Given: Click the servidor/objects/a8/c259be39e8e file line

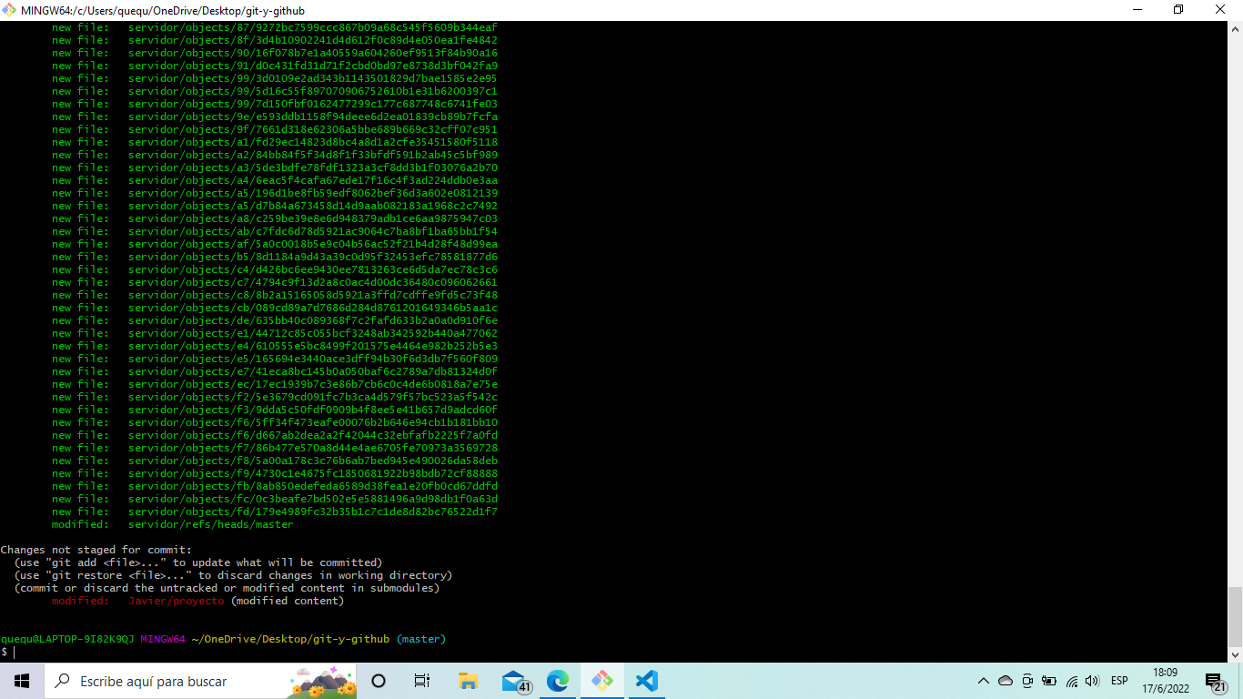Looking at the screenshot, I should (x=275, y=218).
